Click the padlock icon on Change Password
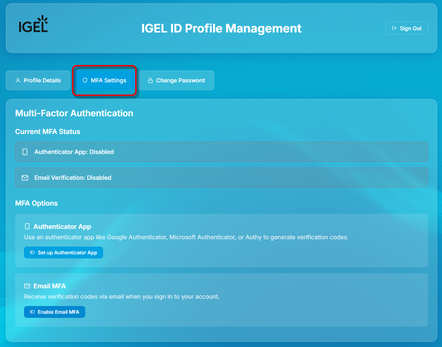Screen dimensions: 442x347 (x=150, y=80)
